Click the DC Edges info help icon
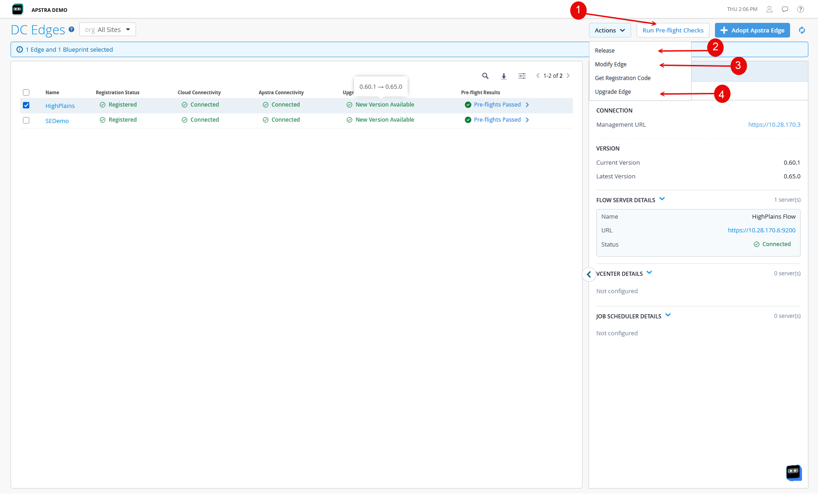Image resolution: width=818 pixels, height=494 pixels. point(71,29)
